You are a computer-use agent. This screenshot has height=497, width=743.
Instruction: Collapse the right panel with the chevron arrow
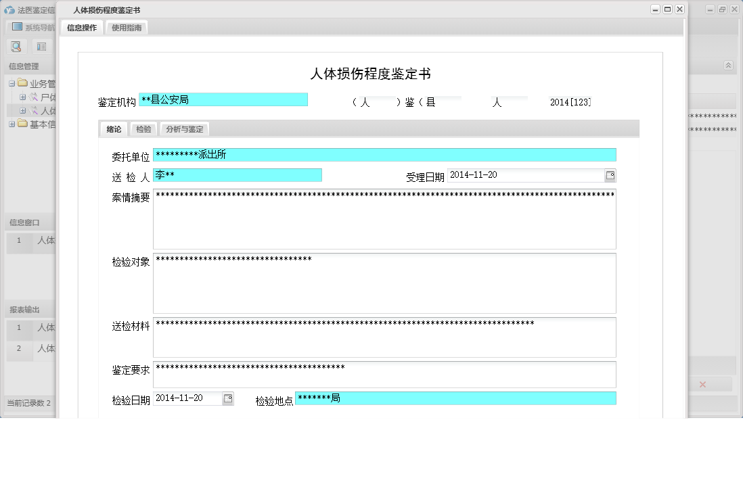728,65
